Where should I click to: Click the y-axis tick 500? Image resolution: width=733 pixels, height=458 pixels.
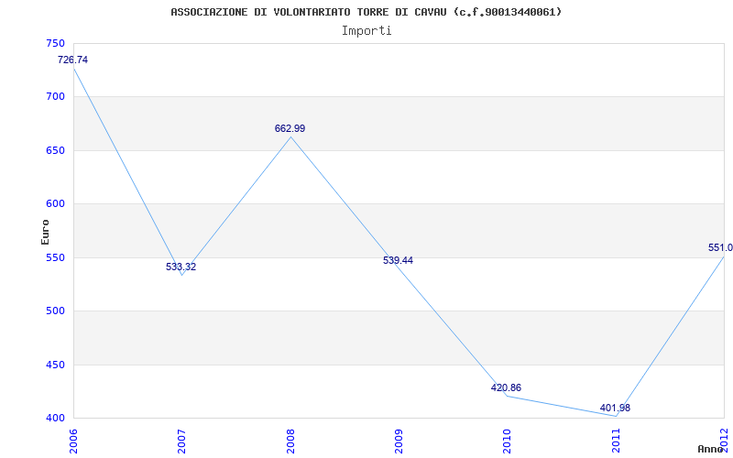pos(55,311)
